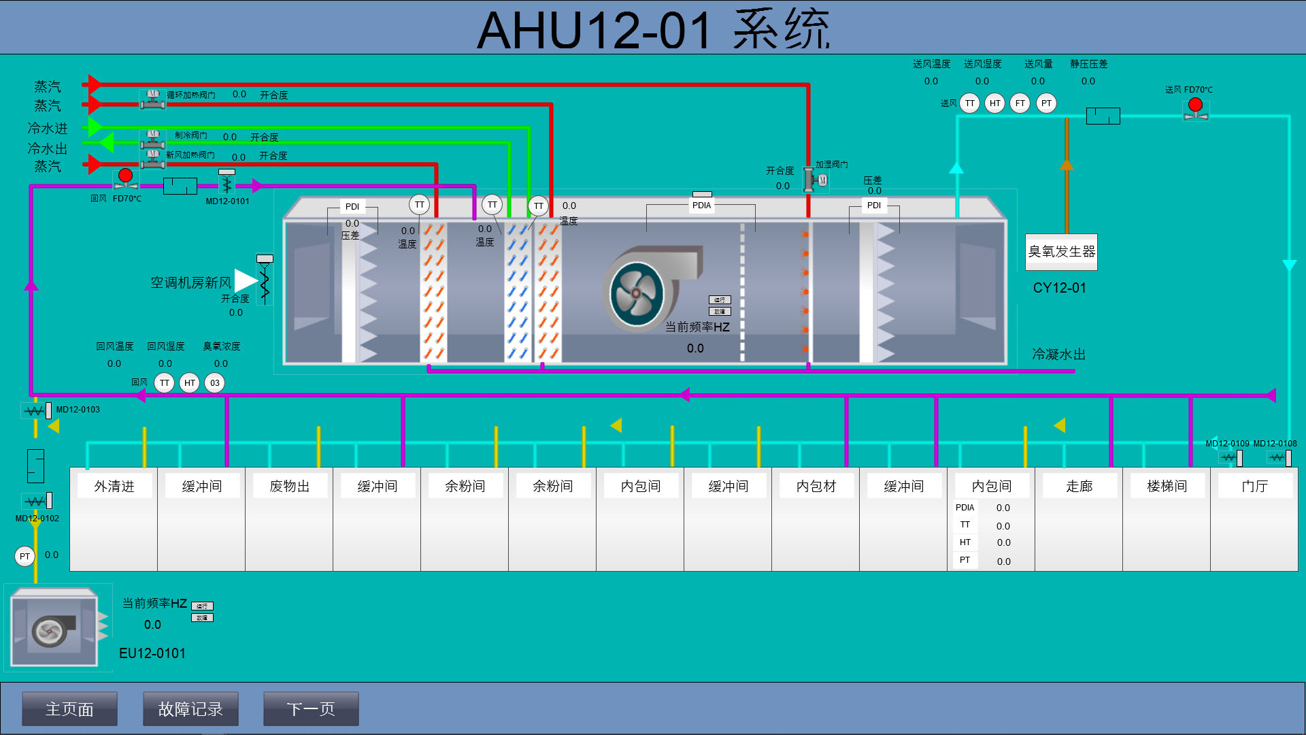Toggle the MD12-0109 damper

(x=1231, y=458)
